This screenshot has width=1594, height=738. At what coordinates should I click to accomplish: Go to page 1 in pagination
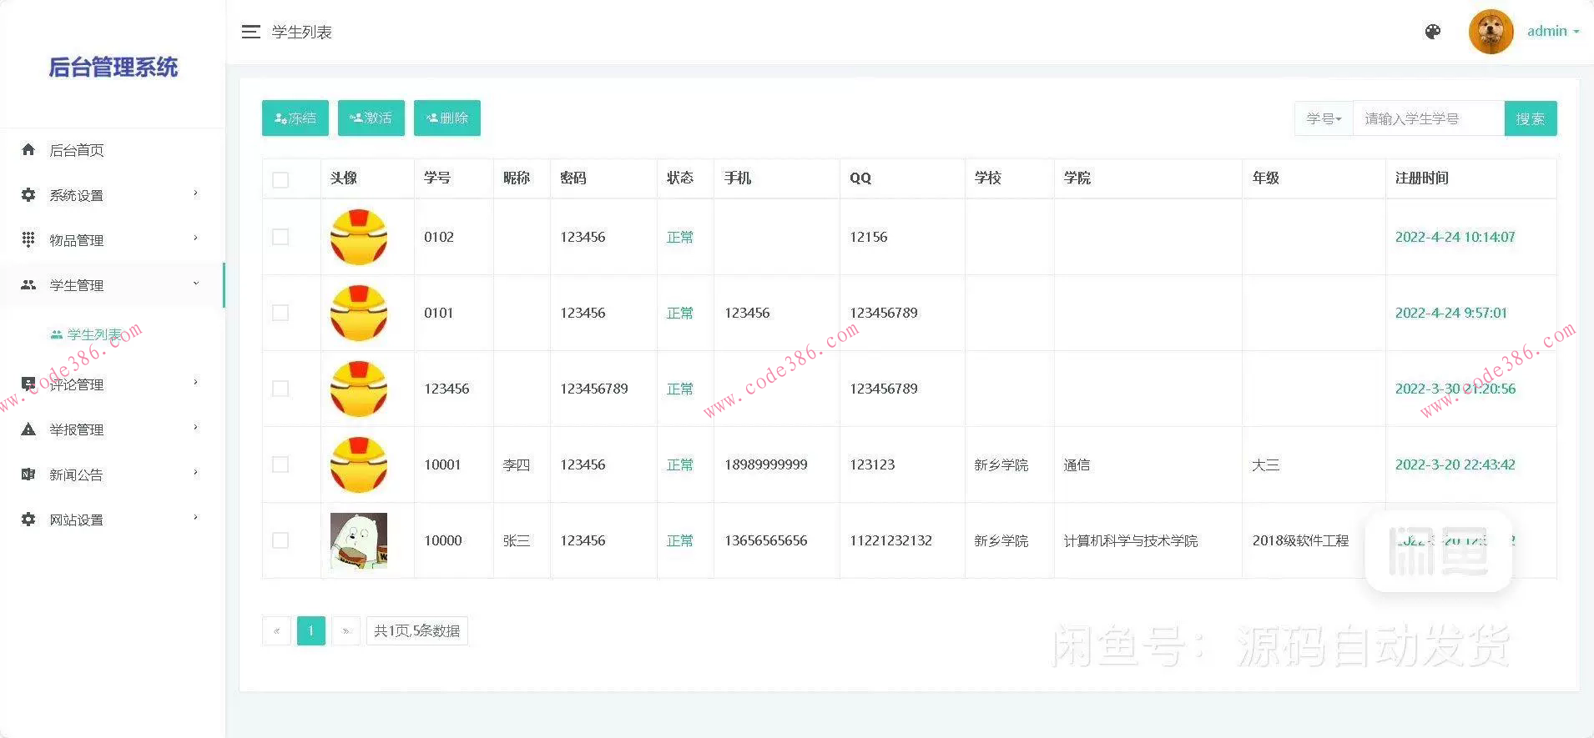coord(310,630)
